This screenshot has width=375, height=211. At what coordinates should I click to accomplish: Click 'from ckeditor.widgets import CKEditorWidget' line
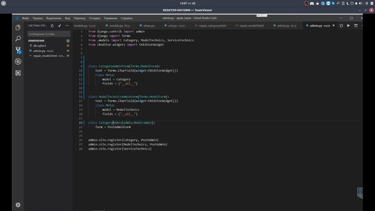(126, 45)
